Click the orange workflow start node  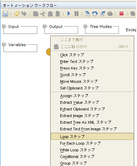pos(48,52)
